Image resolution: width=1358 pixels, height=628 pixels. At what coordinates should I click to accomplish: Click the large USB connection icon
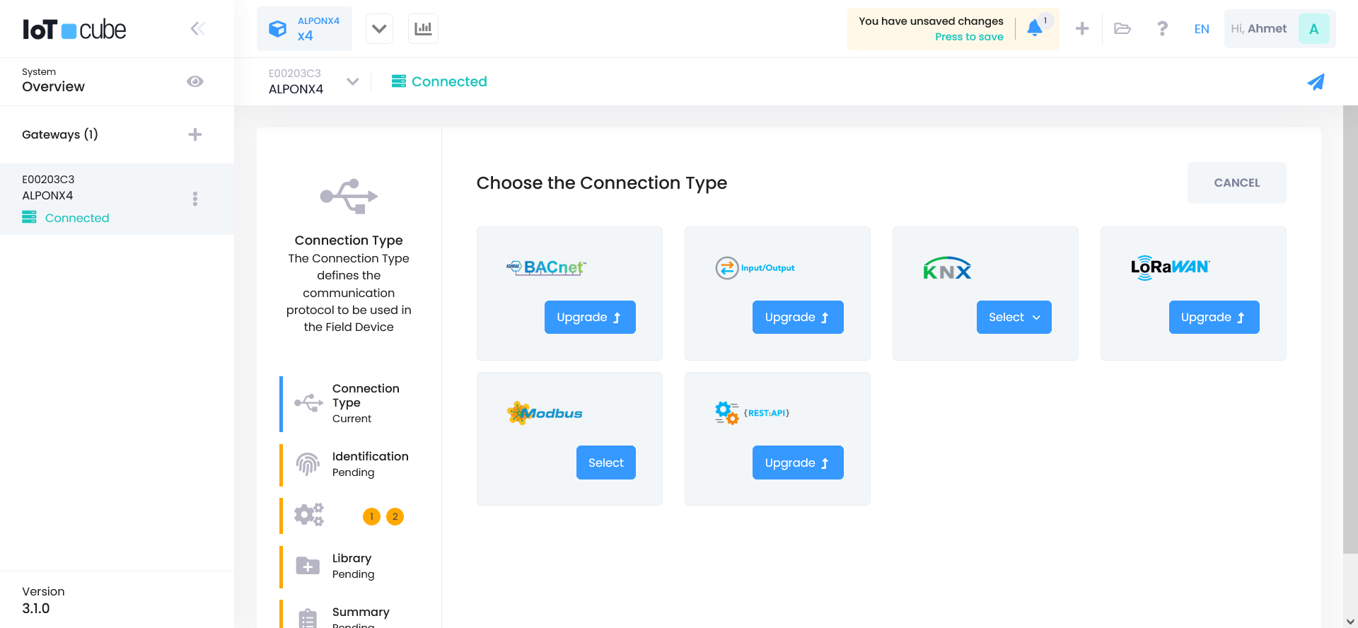349,196
